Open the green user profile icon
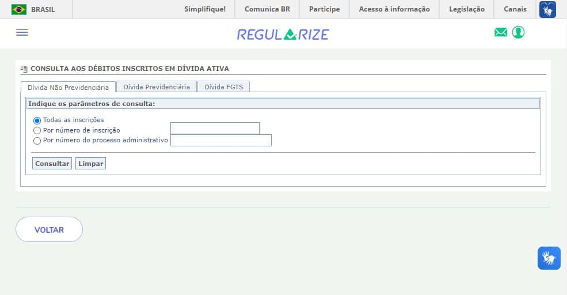The height and width of the screenshot is (295, 567). [x=518, y=32]
